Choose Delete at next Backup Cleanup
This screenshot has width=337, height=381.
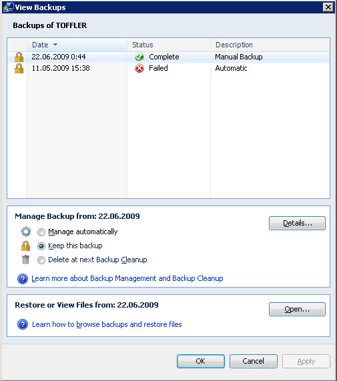coord(41,260)
